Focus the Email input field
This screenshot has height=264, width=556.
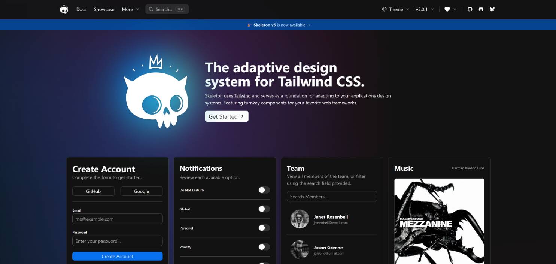pyautogui.click(x=118, y=219)
